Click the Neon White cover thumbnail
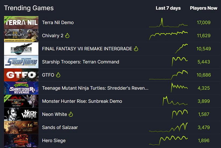Viewport: 221px width, 148px height. click(x=21, y=114)
